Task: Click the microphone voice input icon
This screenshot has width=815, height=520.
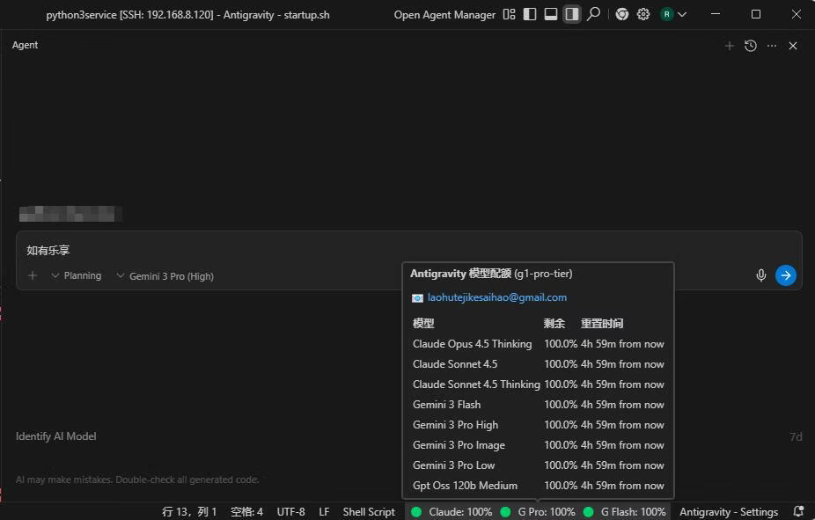Action: [761, 275]
